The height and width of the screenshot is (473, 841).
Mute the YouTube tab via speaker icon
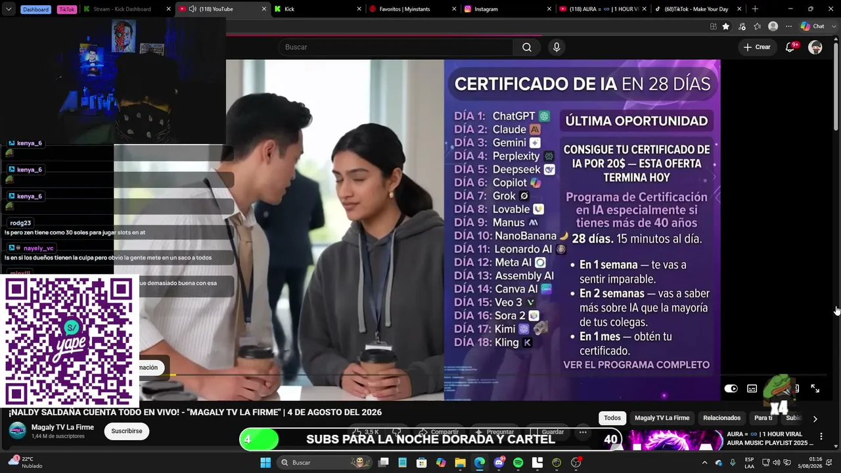pyautogui.click(x=193, y=9)
